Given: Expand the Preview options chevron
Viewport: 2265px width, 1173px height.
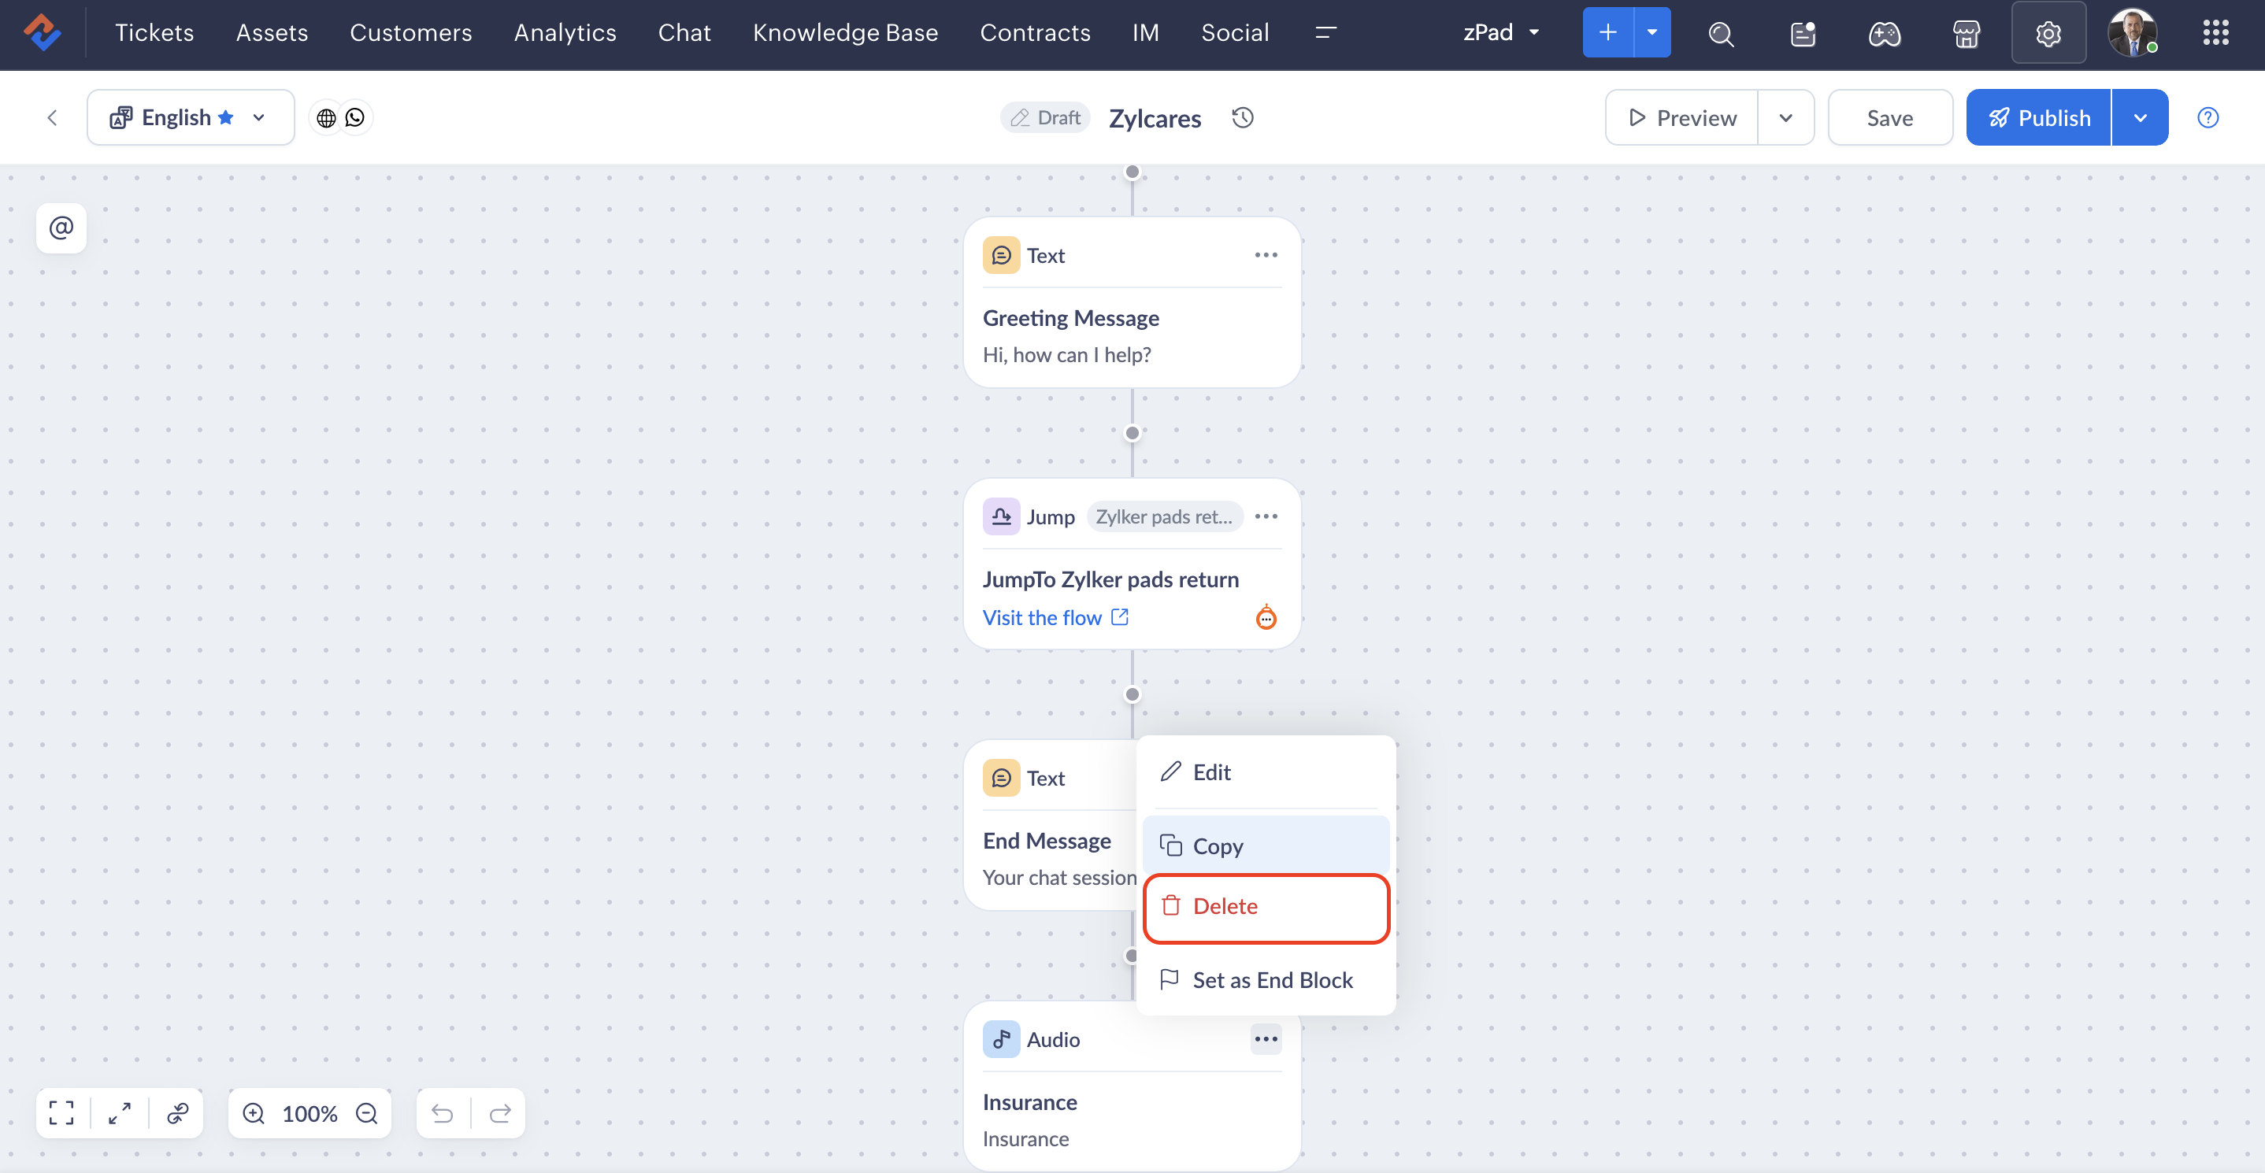Looking at the screenshot, I should coord(1785,118).
